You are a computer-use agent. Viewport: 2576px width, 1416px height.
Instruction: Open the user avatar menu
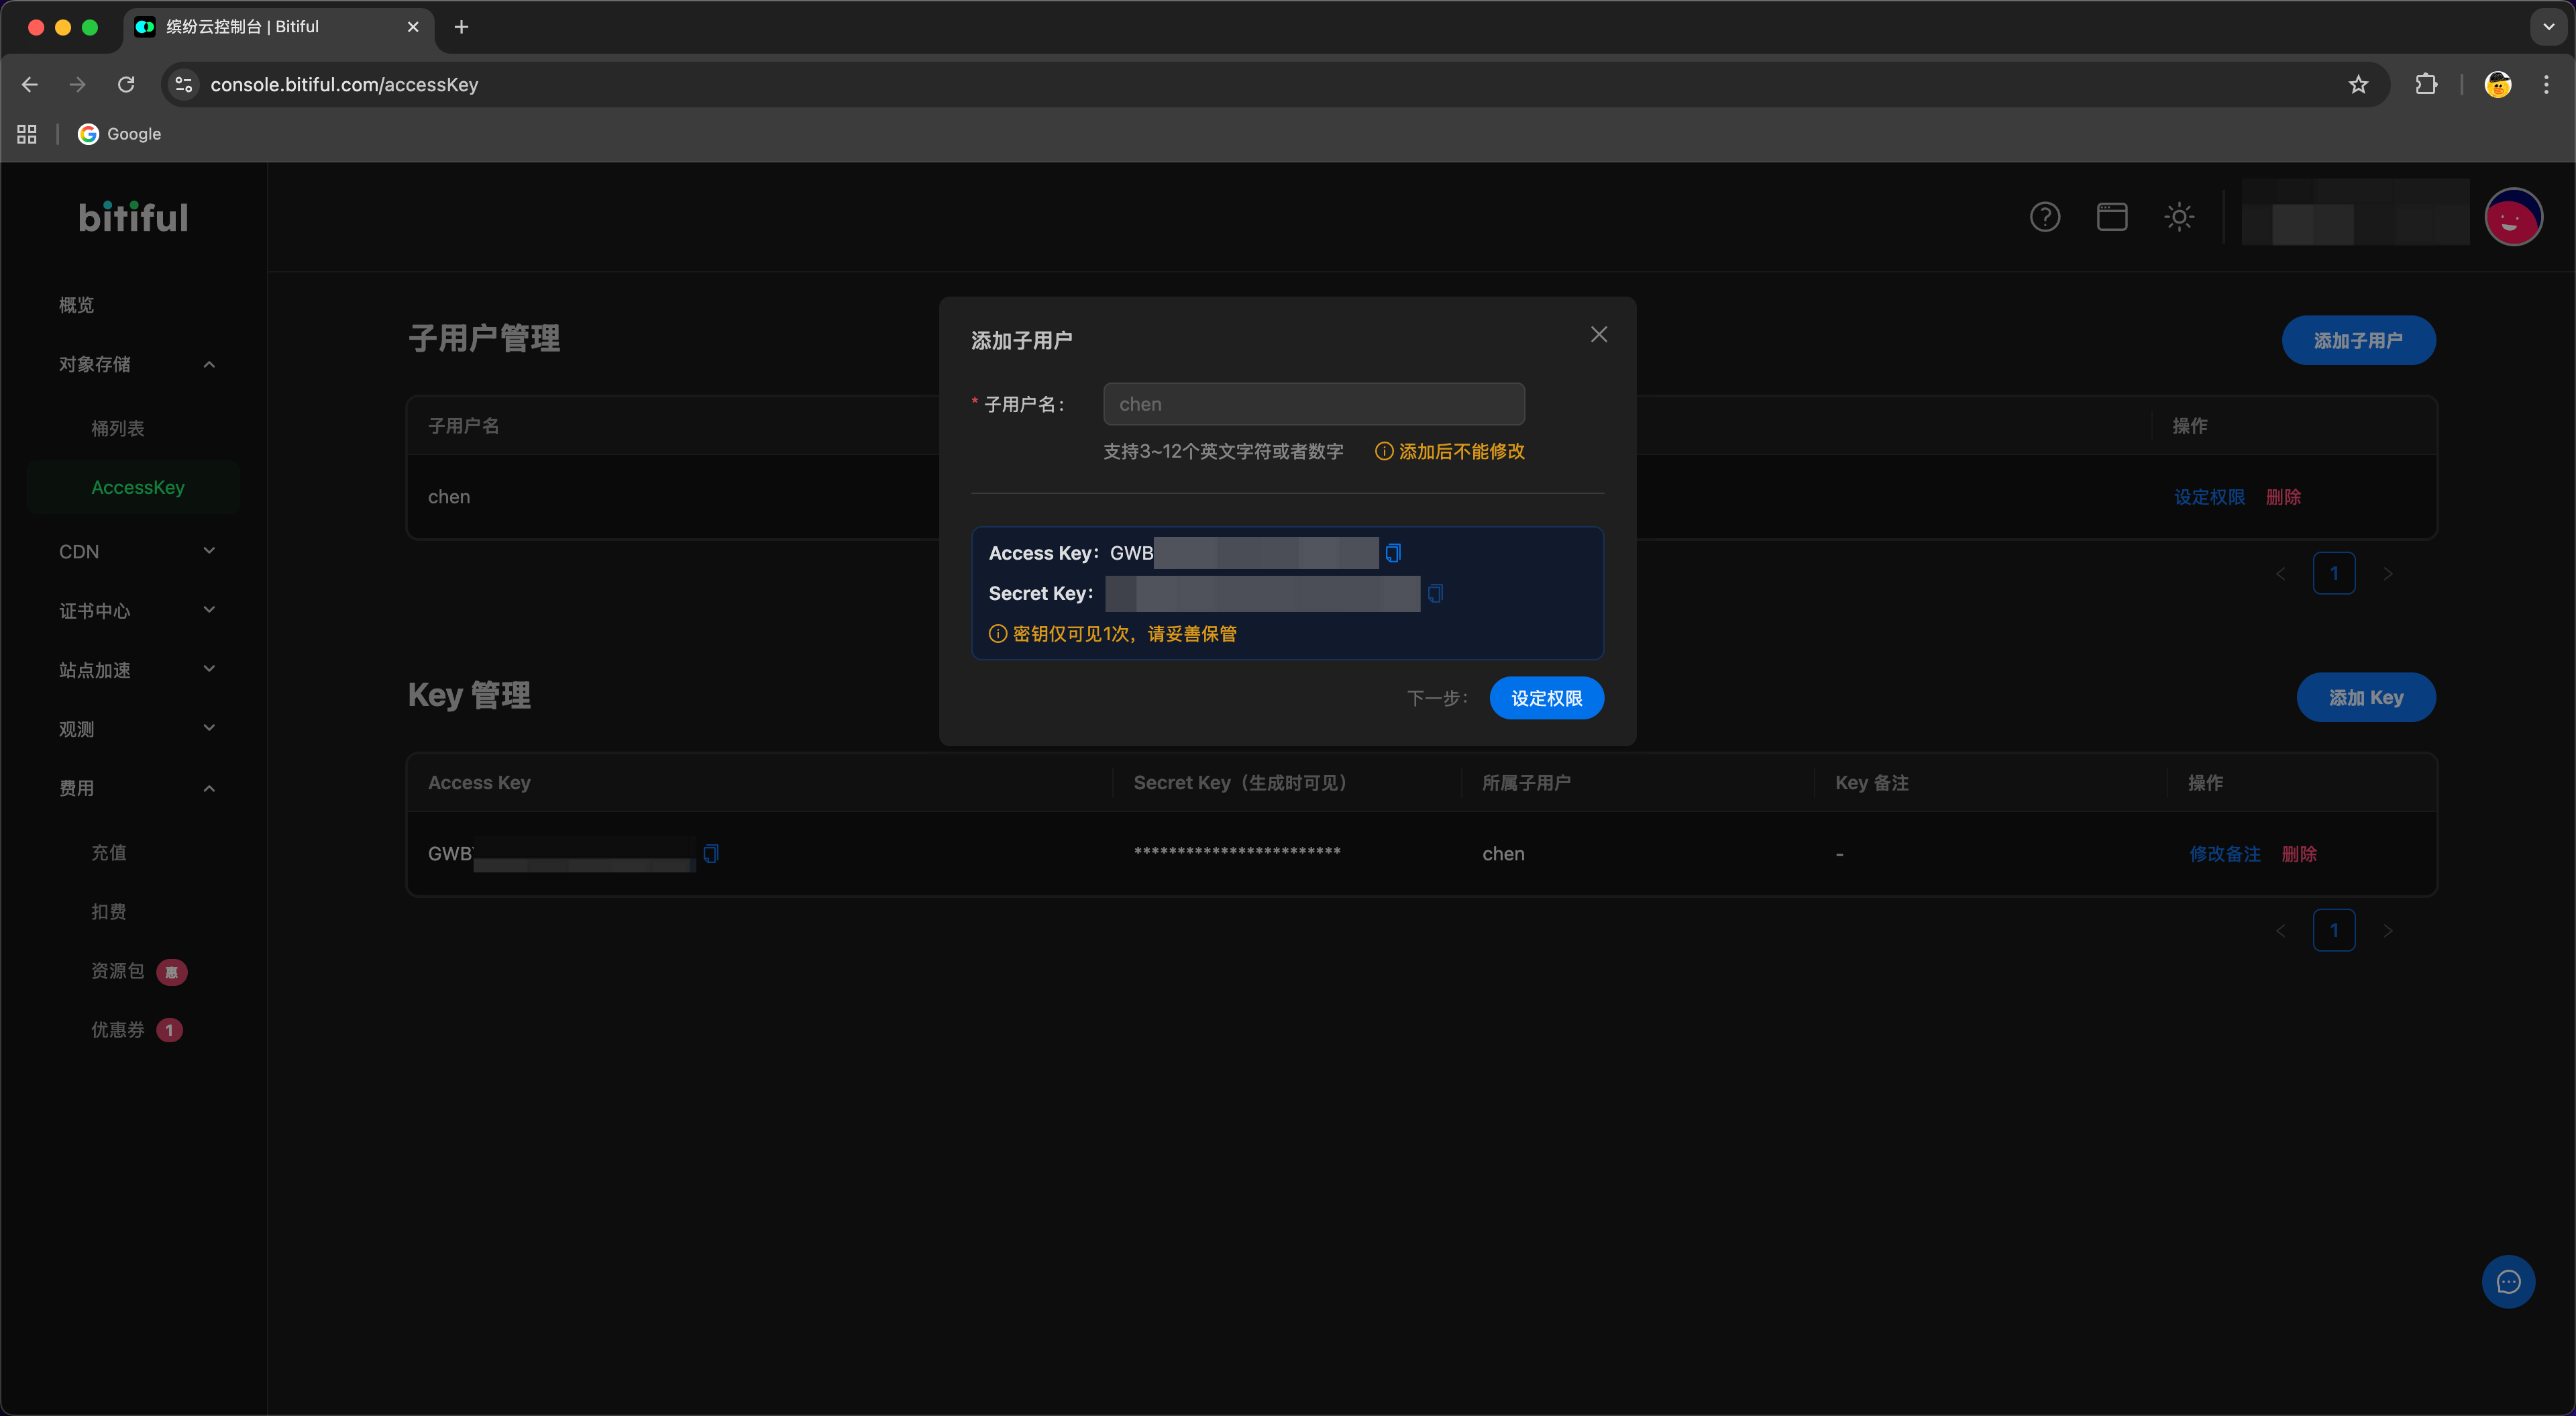point(2513,217)
